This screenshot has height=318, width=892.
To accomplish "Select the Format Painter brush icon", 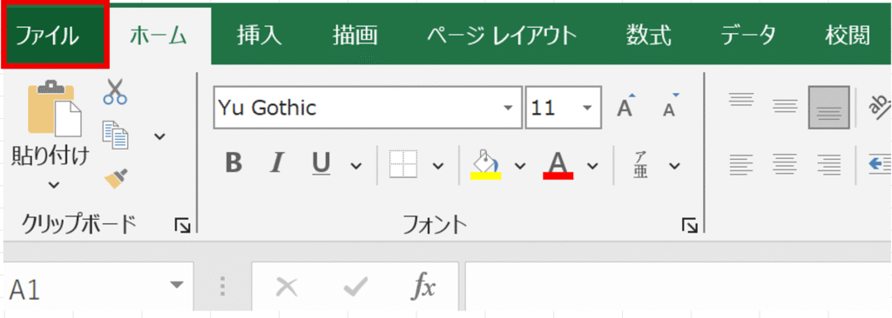I will (x=116, y=179).
